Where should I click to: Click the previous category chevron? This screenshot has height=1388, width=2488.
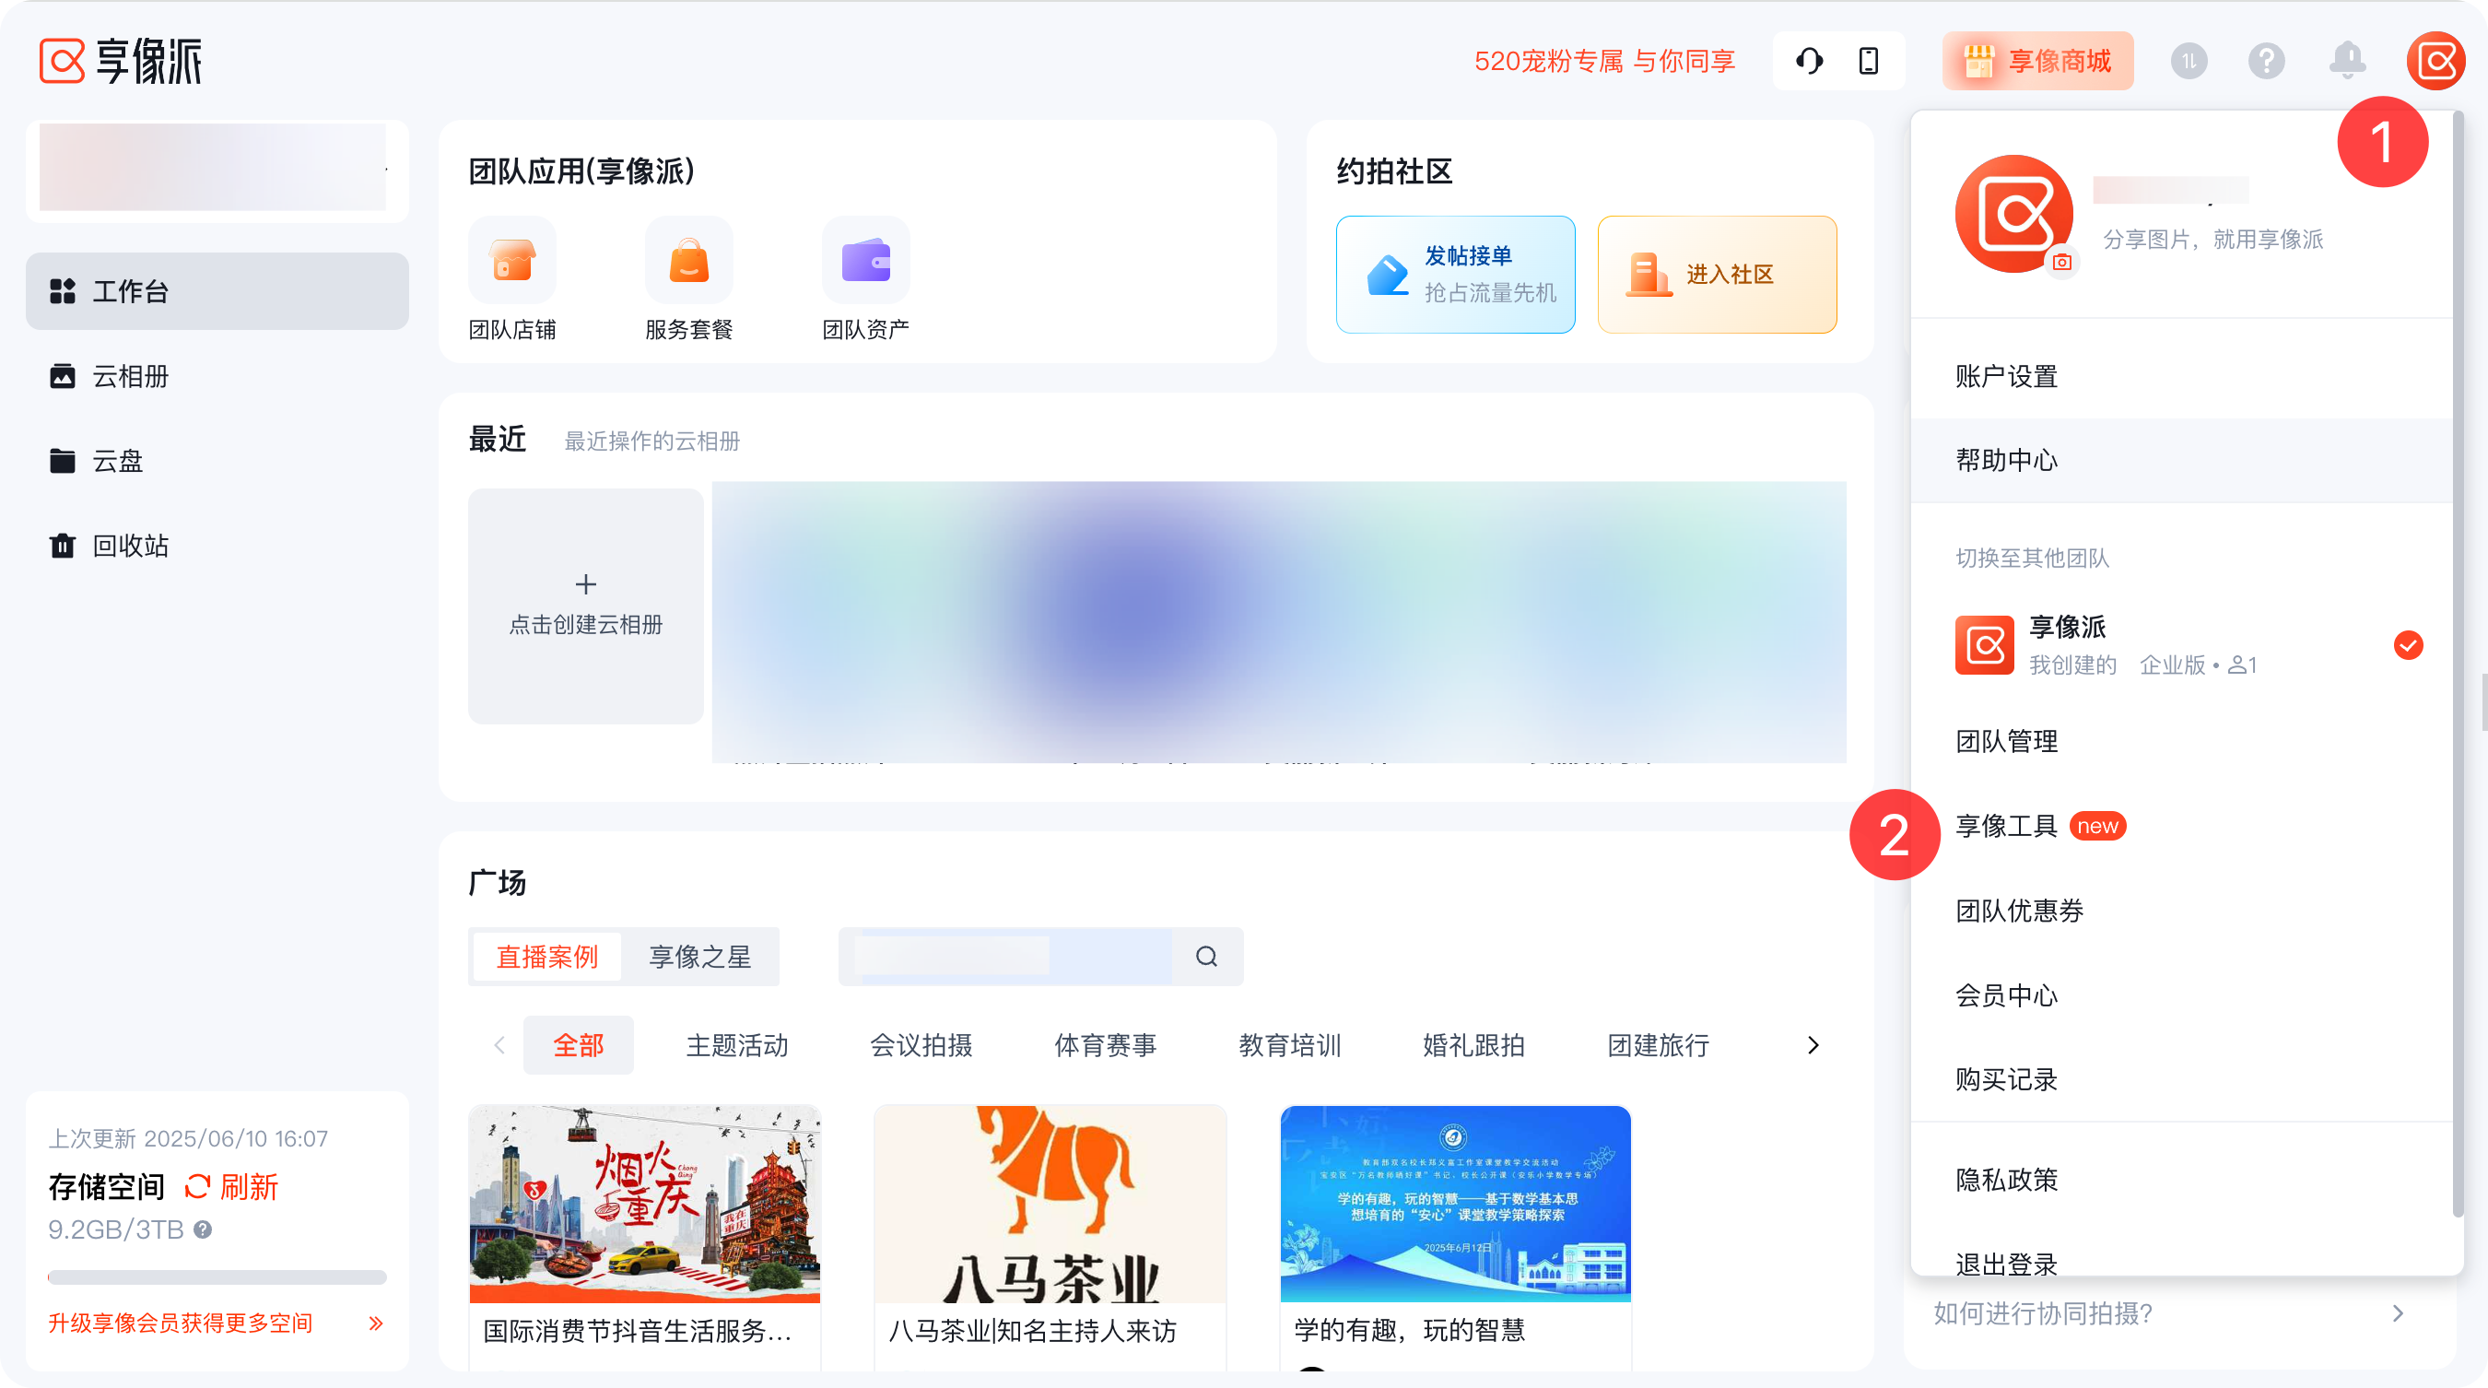point(499,1045)
